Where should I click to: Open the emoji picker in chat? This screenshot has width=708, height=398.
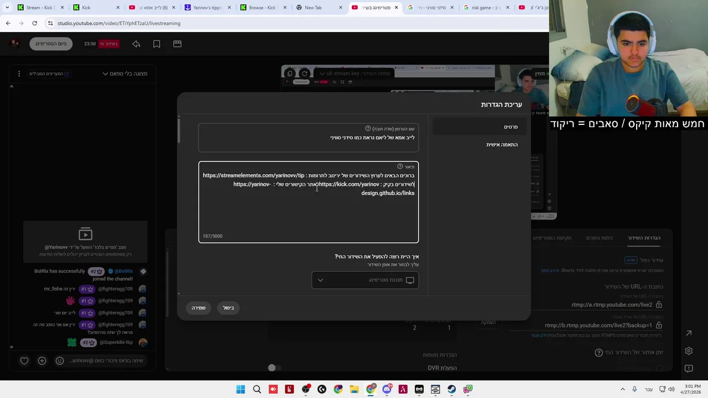pos(60,360)
